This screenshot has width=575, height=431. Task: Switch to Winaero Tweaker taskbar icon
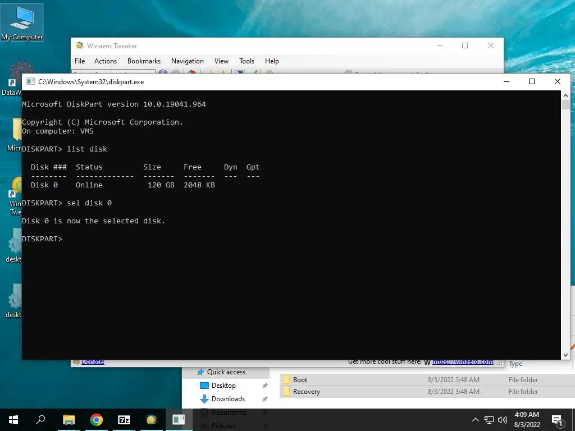tap(152, 420)
